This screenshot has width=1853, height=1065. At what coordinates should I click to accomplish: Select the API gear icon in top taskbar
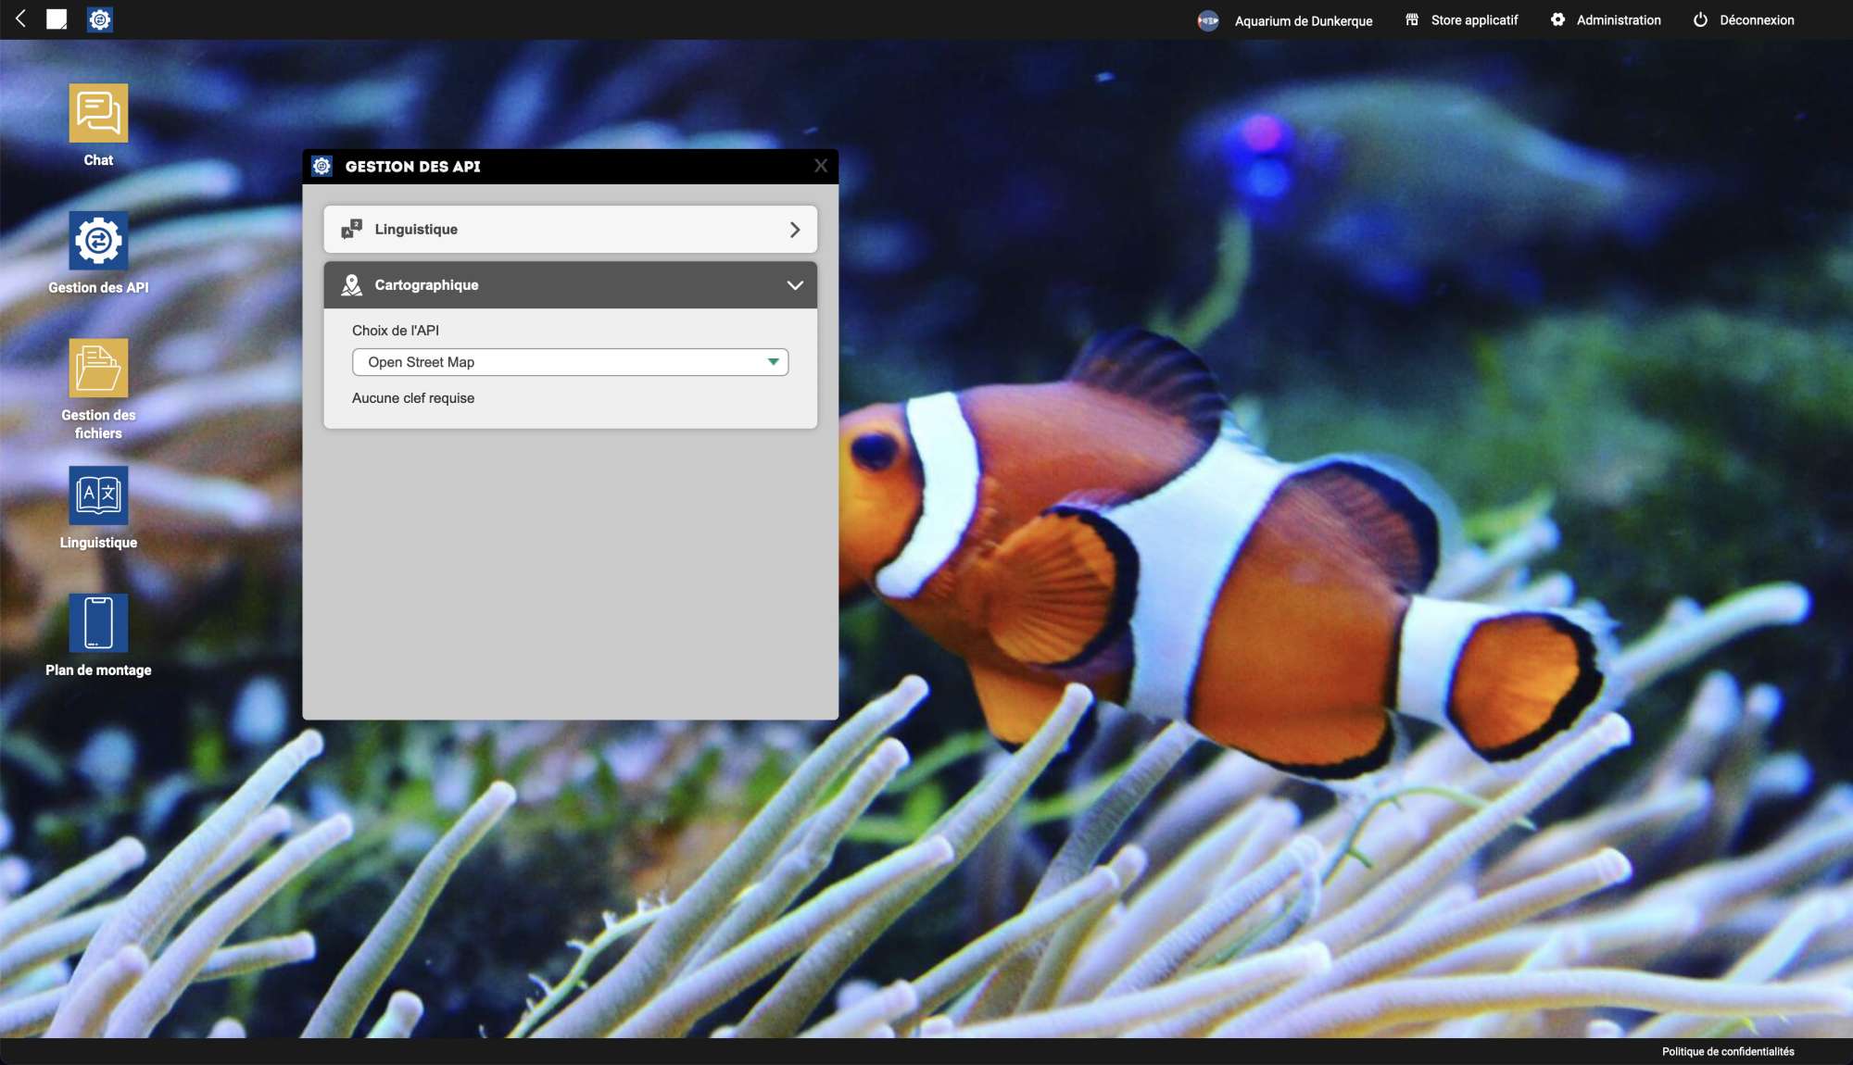[100, 19]
